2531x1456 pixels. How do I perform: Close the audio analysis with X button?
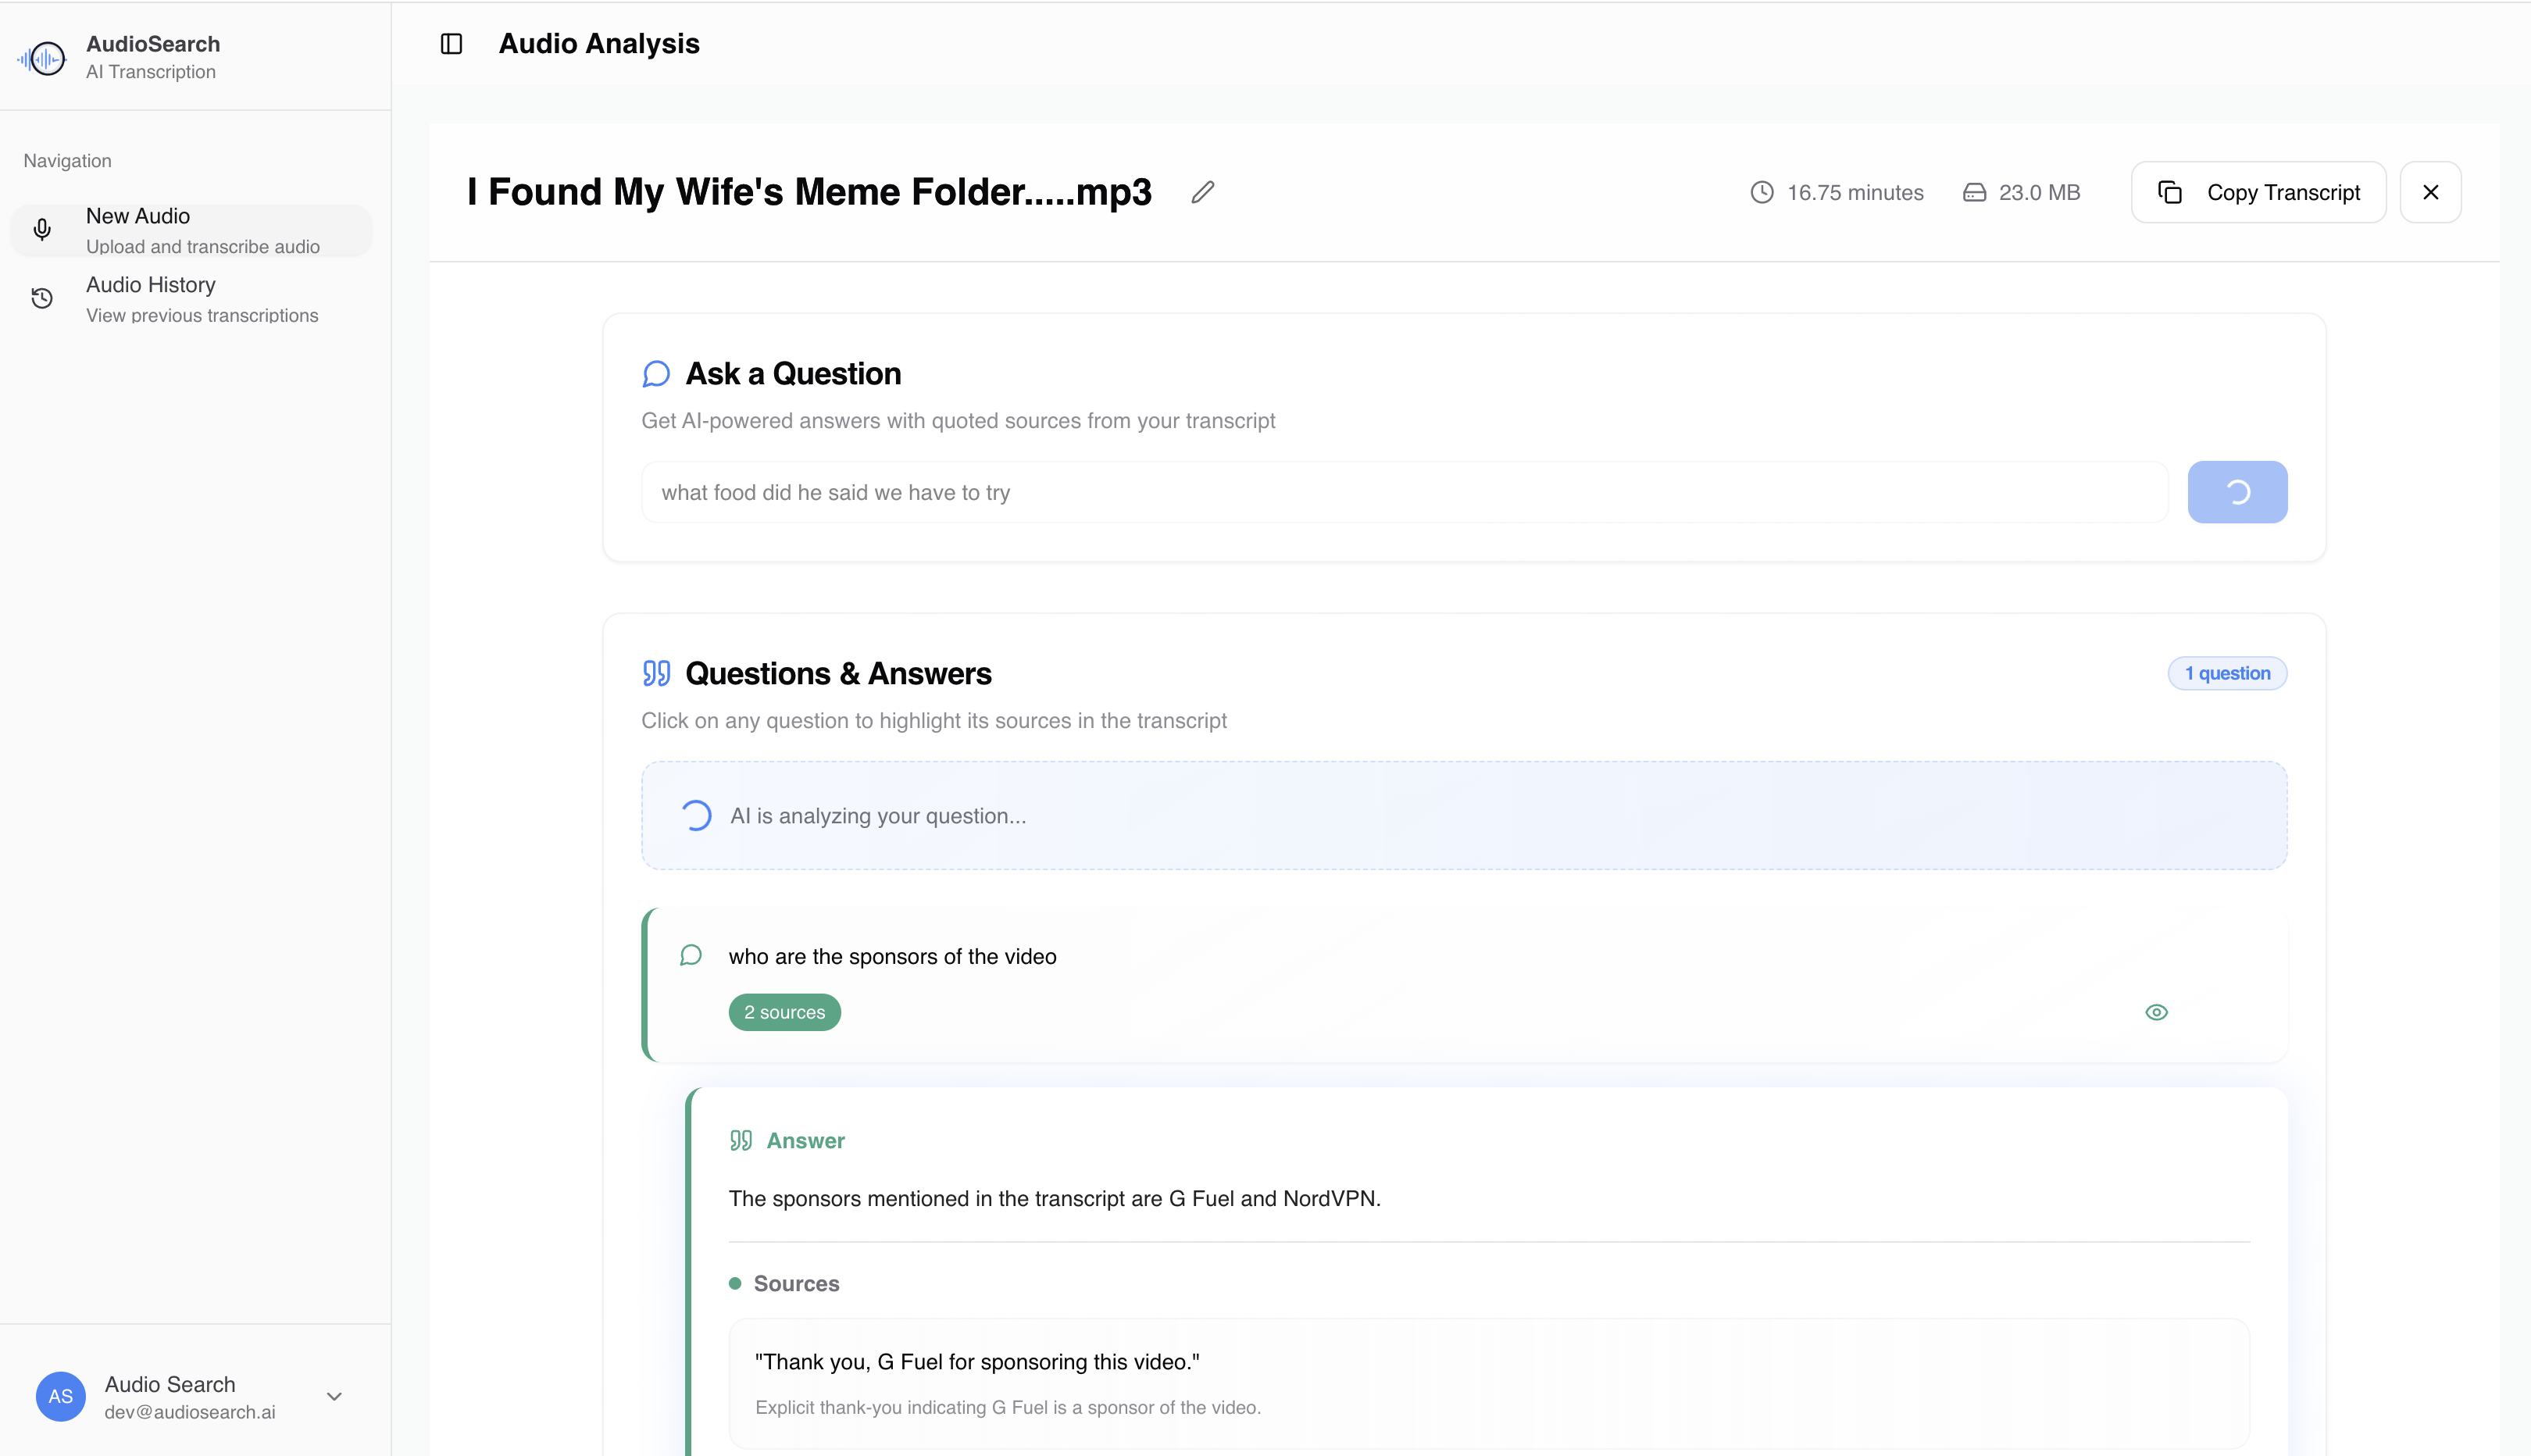click(2430, 192)
